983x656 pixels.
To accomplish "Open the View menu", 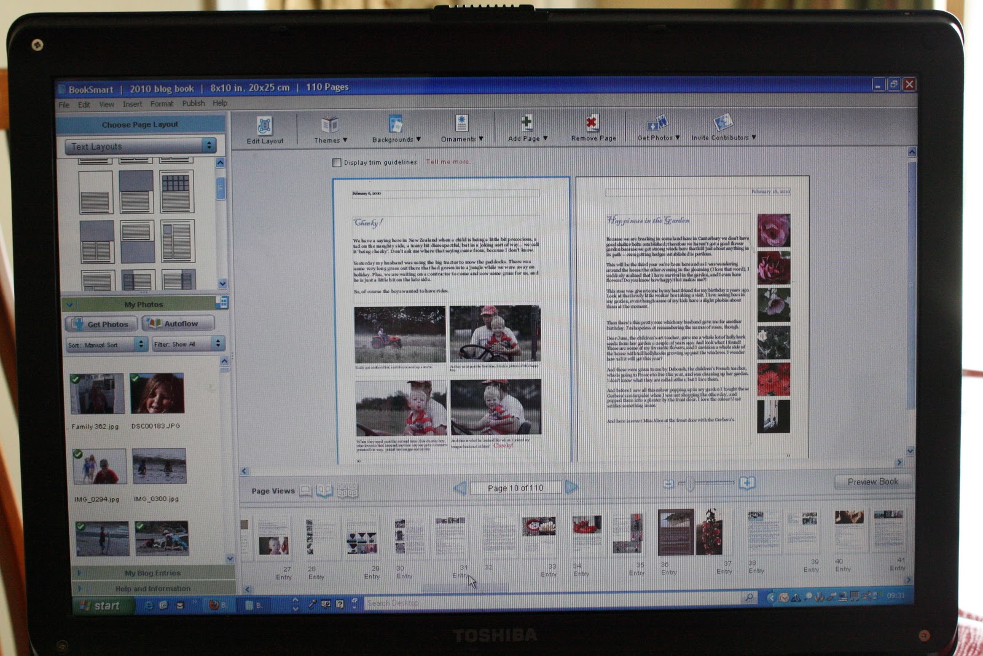I will [107, 105].
